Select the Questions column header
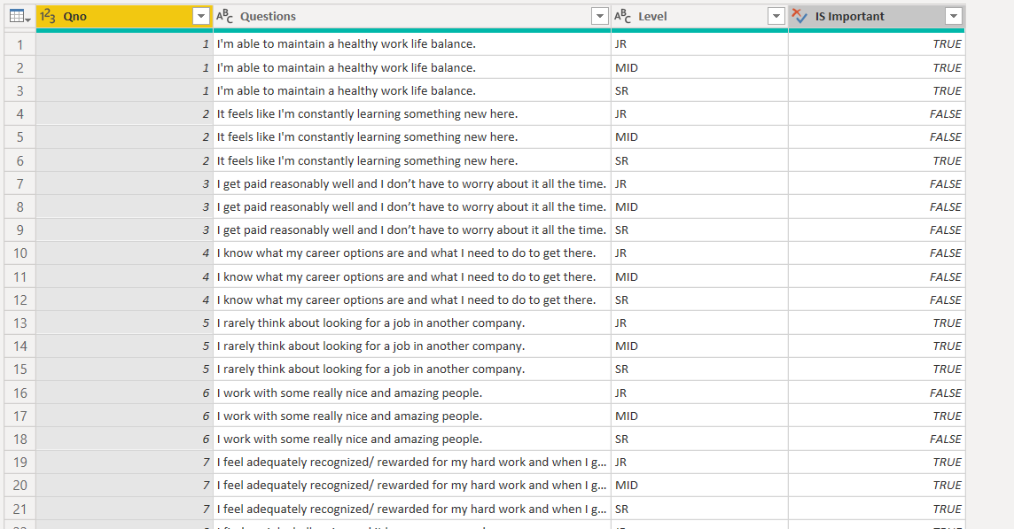 click(399, 16)
